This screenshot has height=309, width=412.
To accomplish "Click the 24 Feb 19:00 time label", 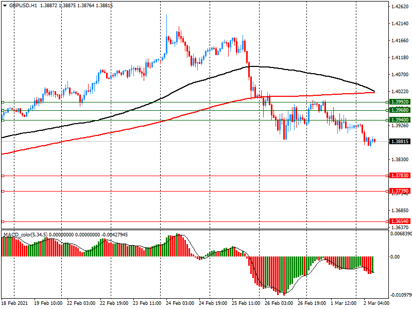I will click(213, 303).
